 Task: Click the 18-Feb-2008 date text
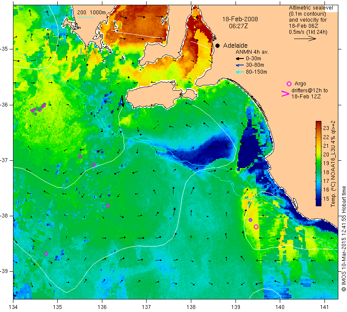coord(240,19)
